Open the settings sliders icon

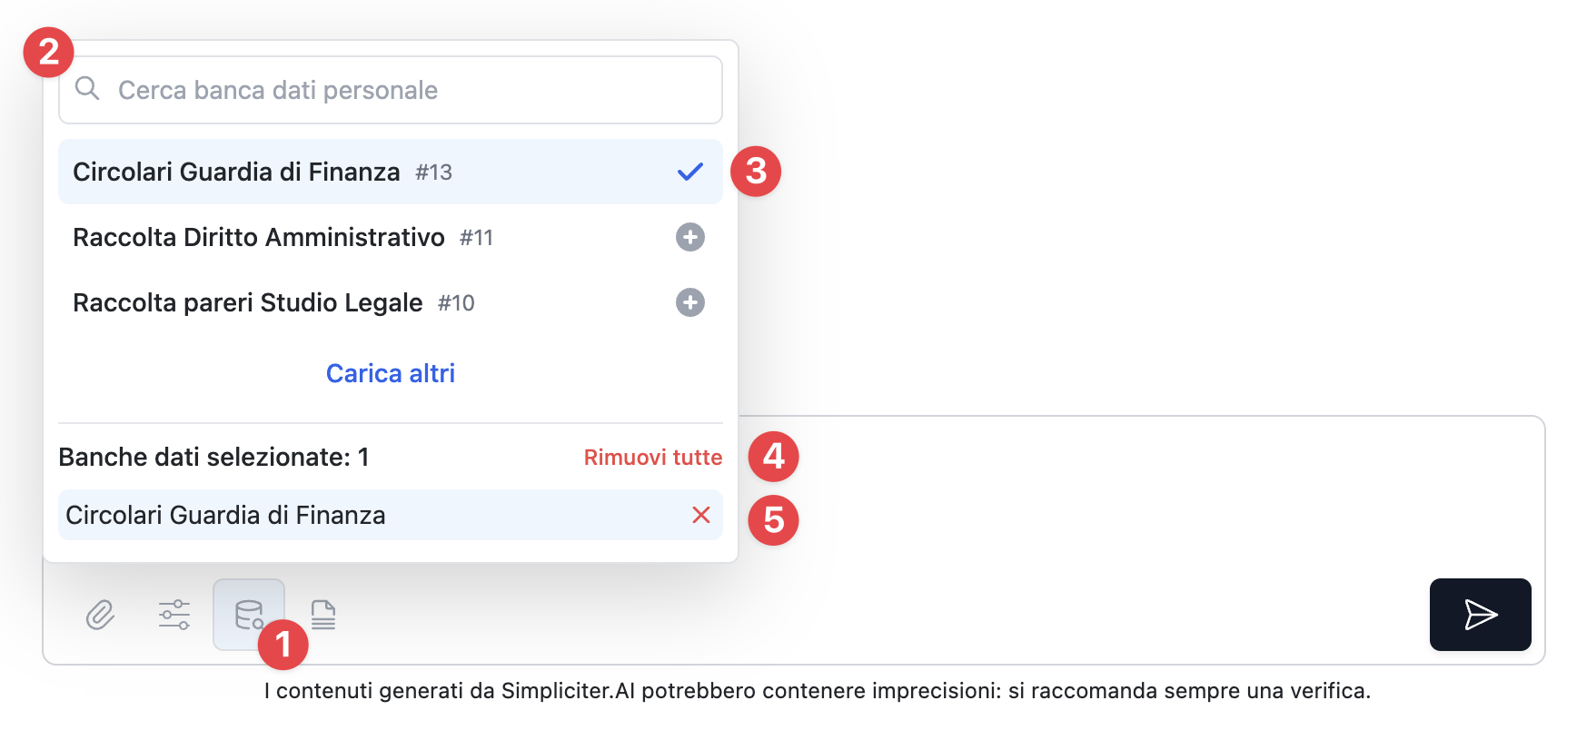click(x=174, y=615)
